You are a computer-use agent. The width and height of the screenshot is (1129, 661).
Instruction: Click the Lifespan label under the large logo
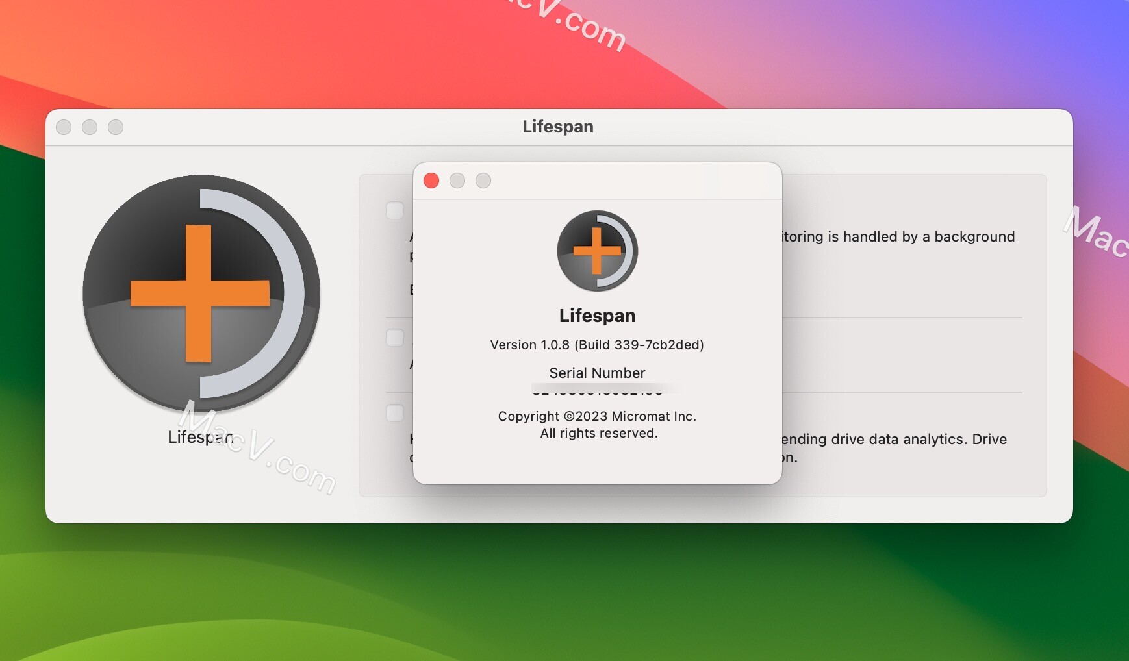point(201,437)
